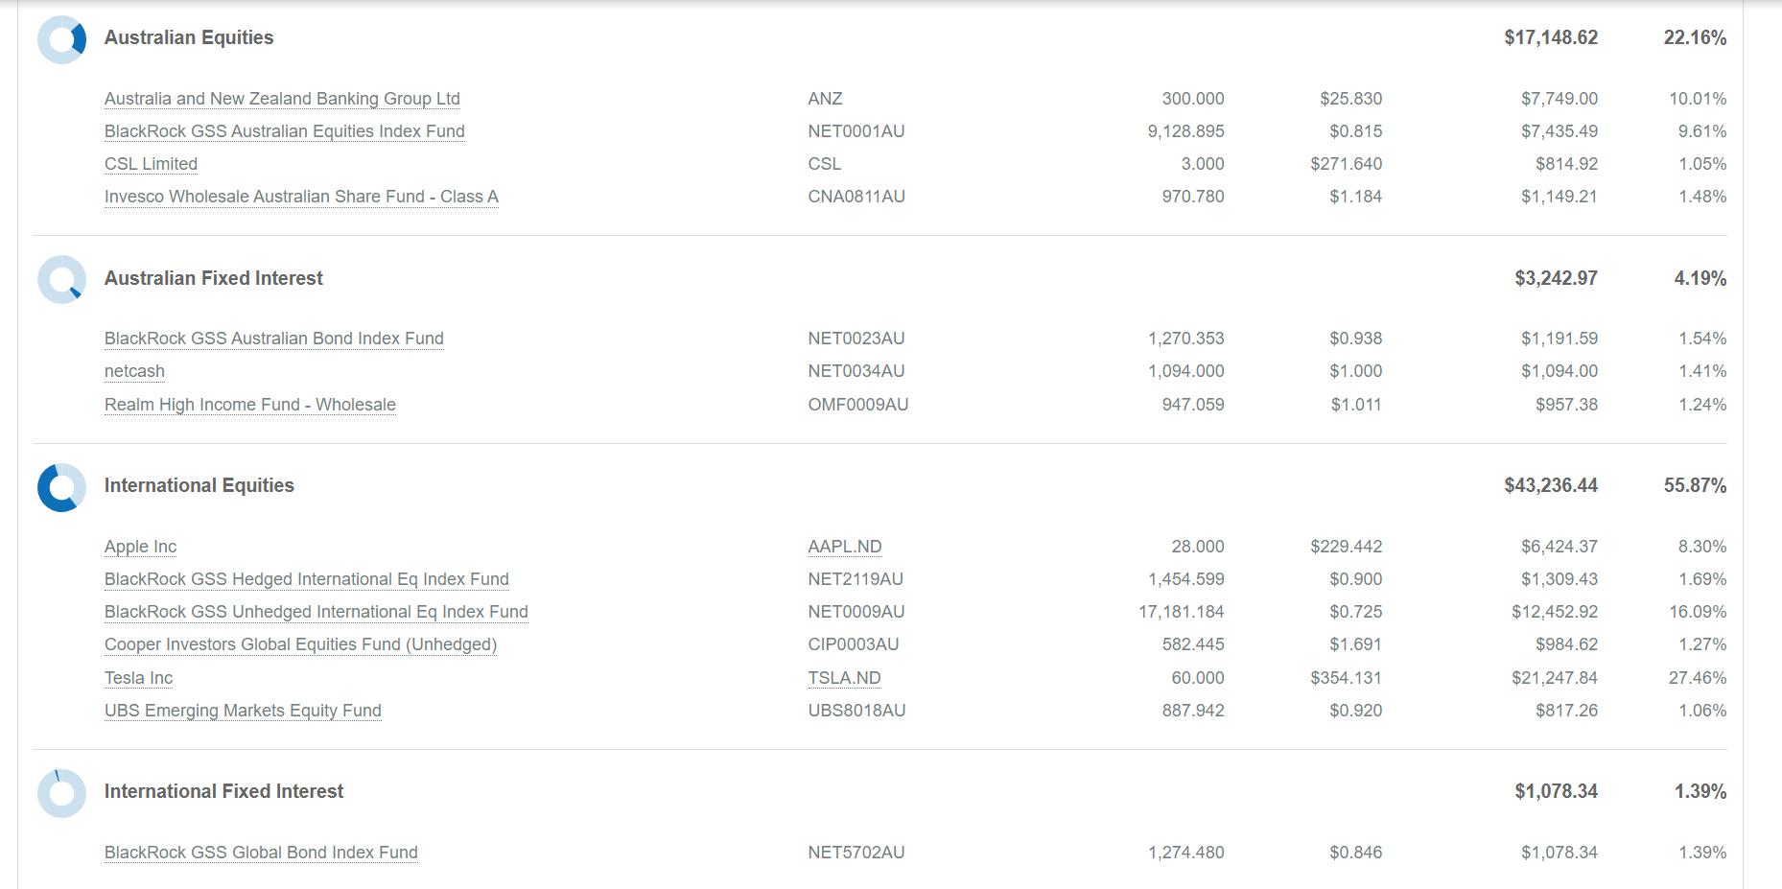The width and height of the screenshot is (1782, 889).
Task: Open the TSLA.ND ticker code link
Action: [x=844, y=678]
